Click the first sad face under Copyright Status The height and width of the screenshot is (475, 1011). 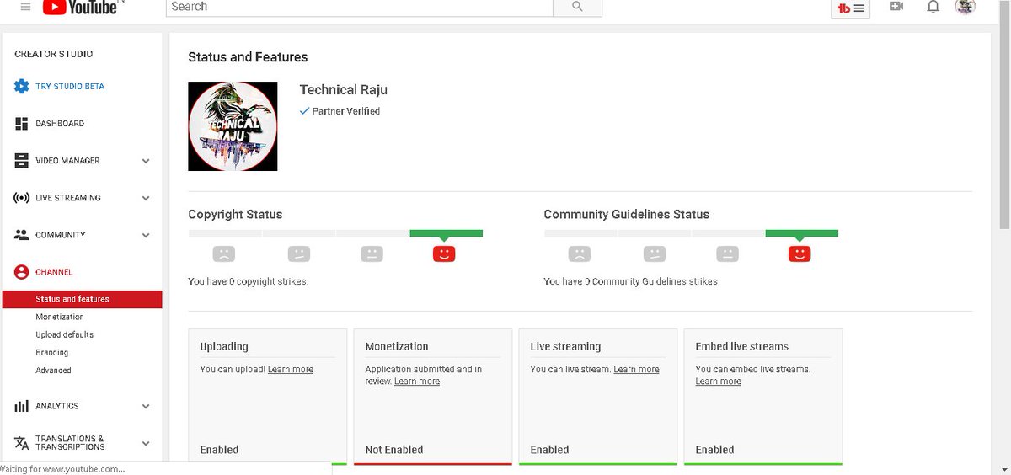(223, 253)
